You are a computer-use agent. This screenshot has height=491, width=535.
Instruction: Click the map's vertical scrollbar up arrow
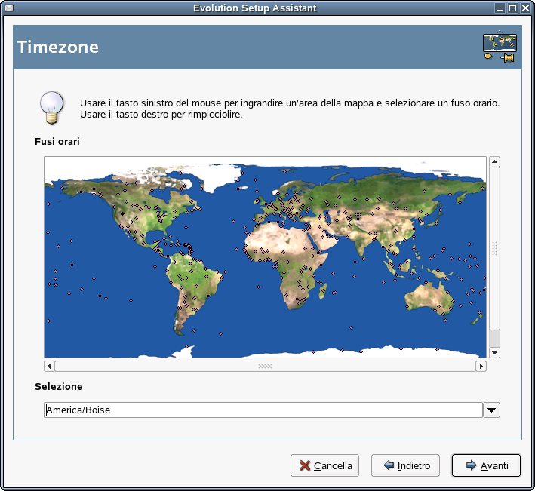494,161
